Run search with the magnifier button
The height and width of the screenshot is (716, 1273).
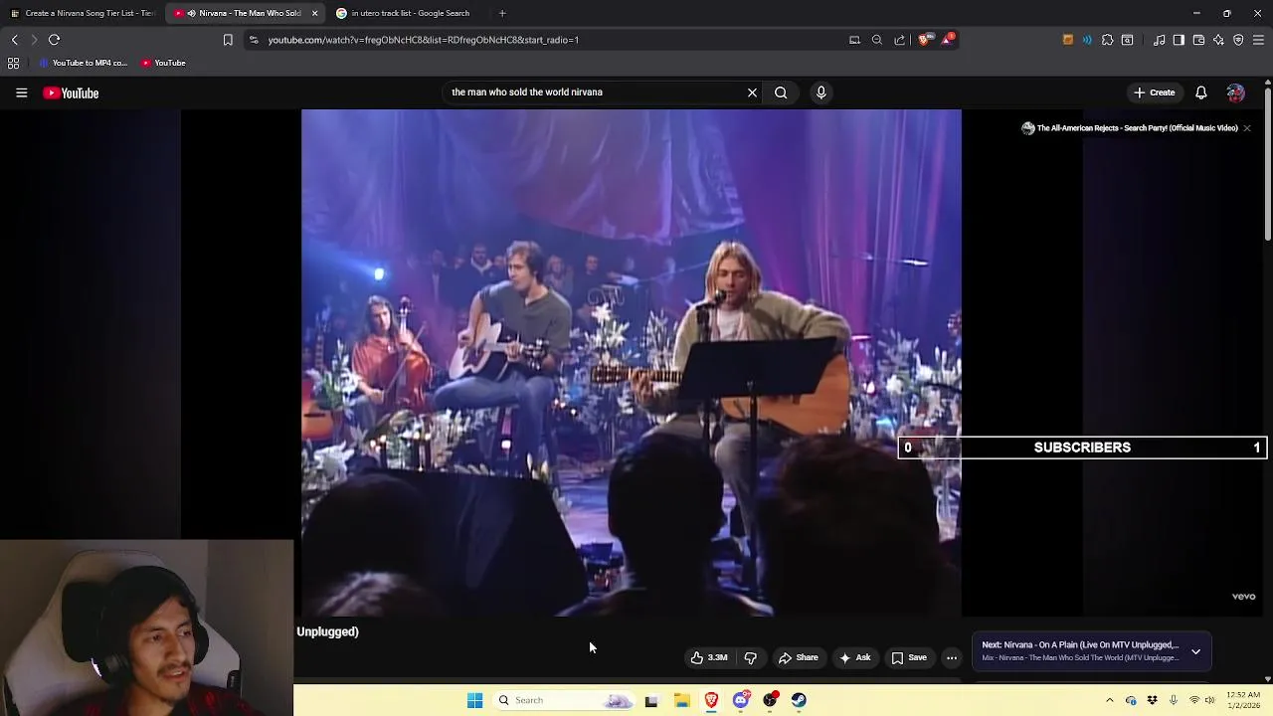pyautogui.click(x=781, y=92)
